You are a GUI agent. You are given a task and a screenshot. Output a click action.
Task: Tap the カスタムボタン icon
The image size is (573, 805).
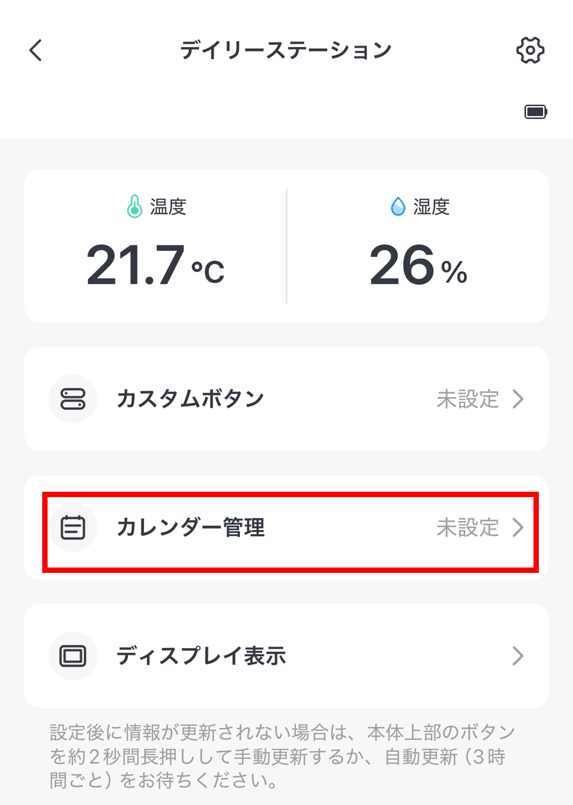[x=72, y=399]
